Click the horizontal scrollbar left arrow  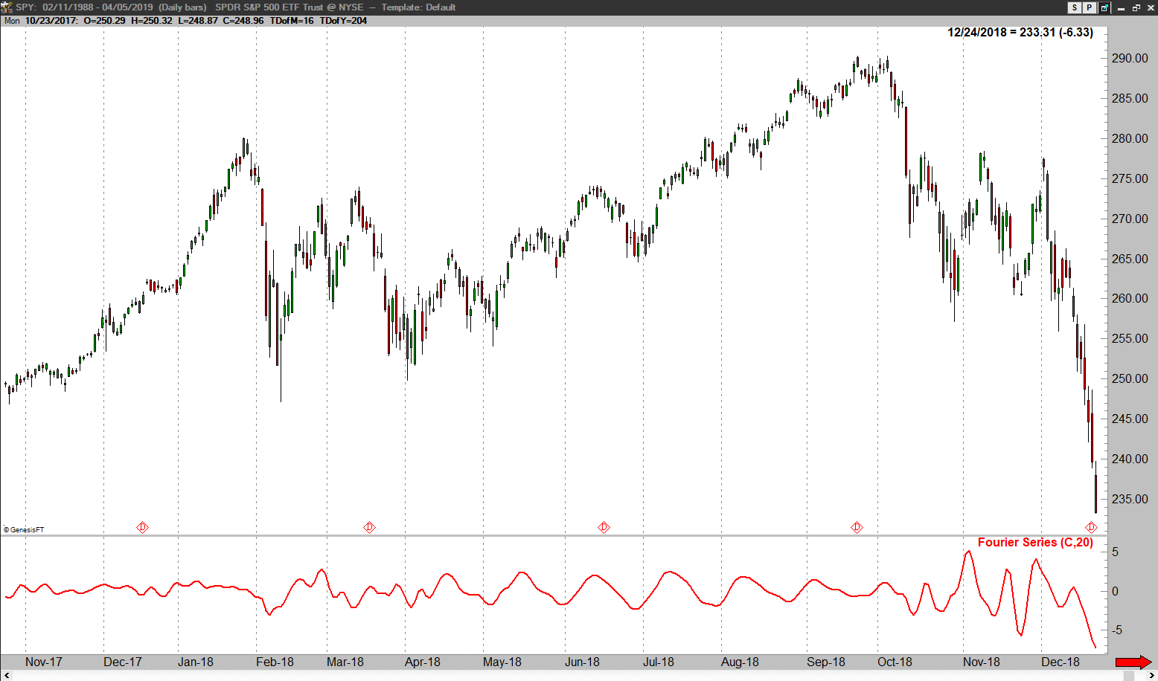[x=7, y=675]
